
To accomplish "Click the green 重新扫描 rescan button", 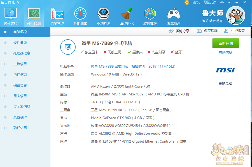I will point(226,43).
